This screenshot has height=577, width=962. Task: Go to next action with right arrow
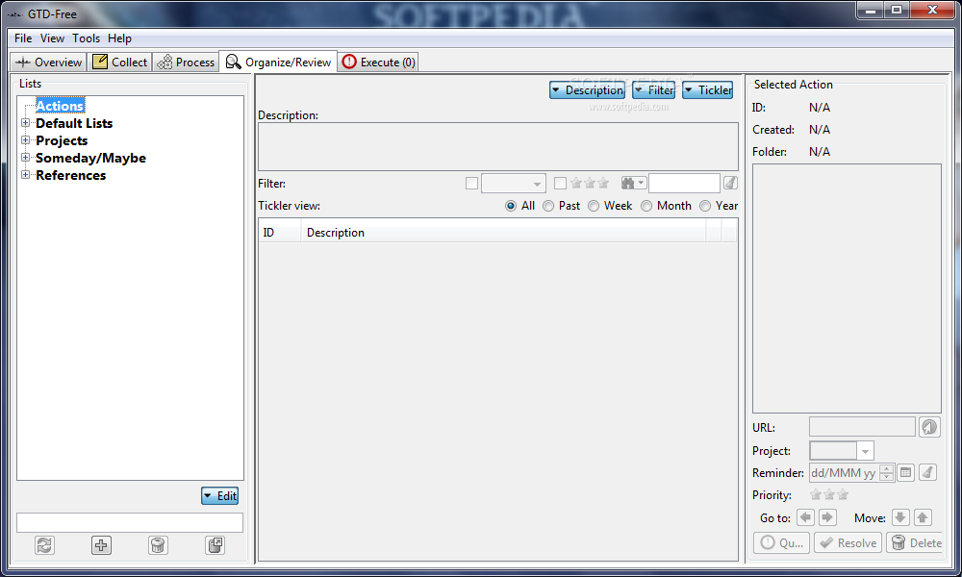(827, 517)
